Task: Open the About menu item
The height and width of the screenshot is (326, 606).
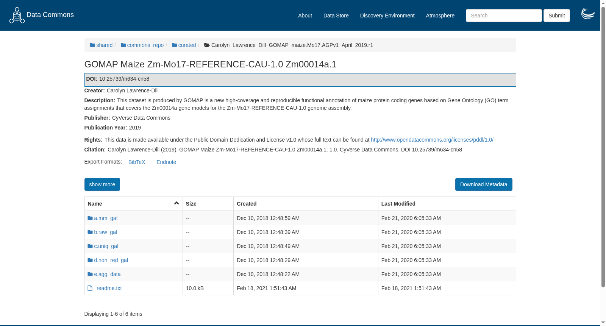Action: tap(305, 16)
